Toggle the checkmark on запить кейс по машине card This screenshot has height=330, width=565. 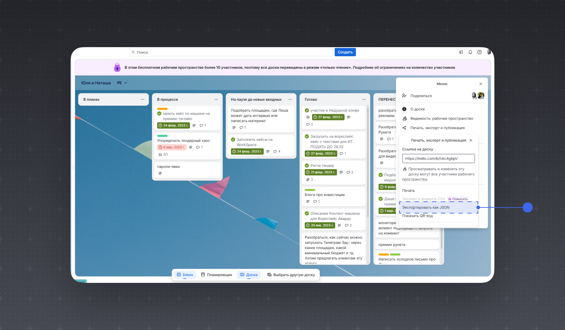(159, 113)
